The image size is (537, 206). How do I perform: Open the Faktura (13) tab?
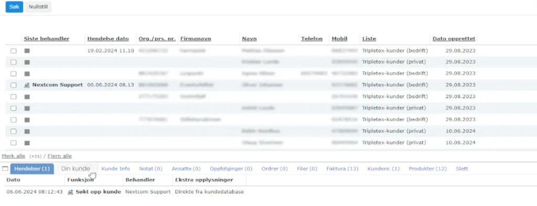click(x=342, y=169)
